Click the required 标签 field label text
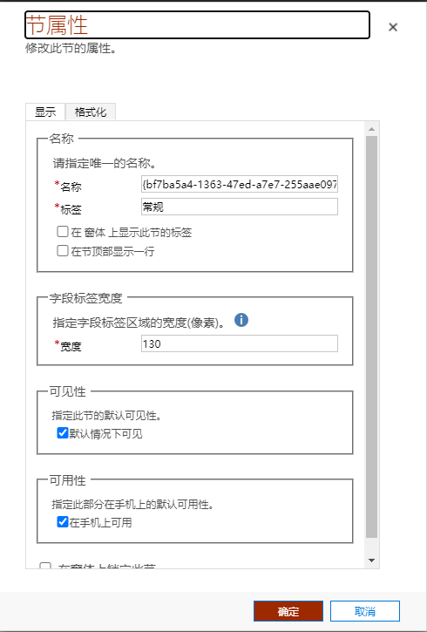This screenshot has height=632, width=427. coord(71,209)
